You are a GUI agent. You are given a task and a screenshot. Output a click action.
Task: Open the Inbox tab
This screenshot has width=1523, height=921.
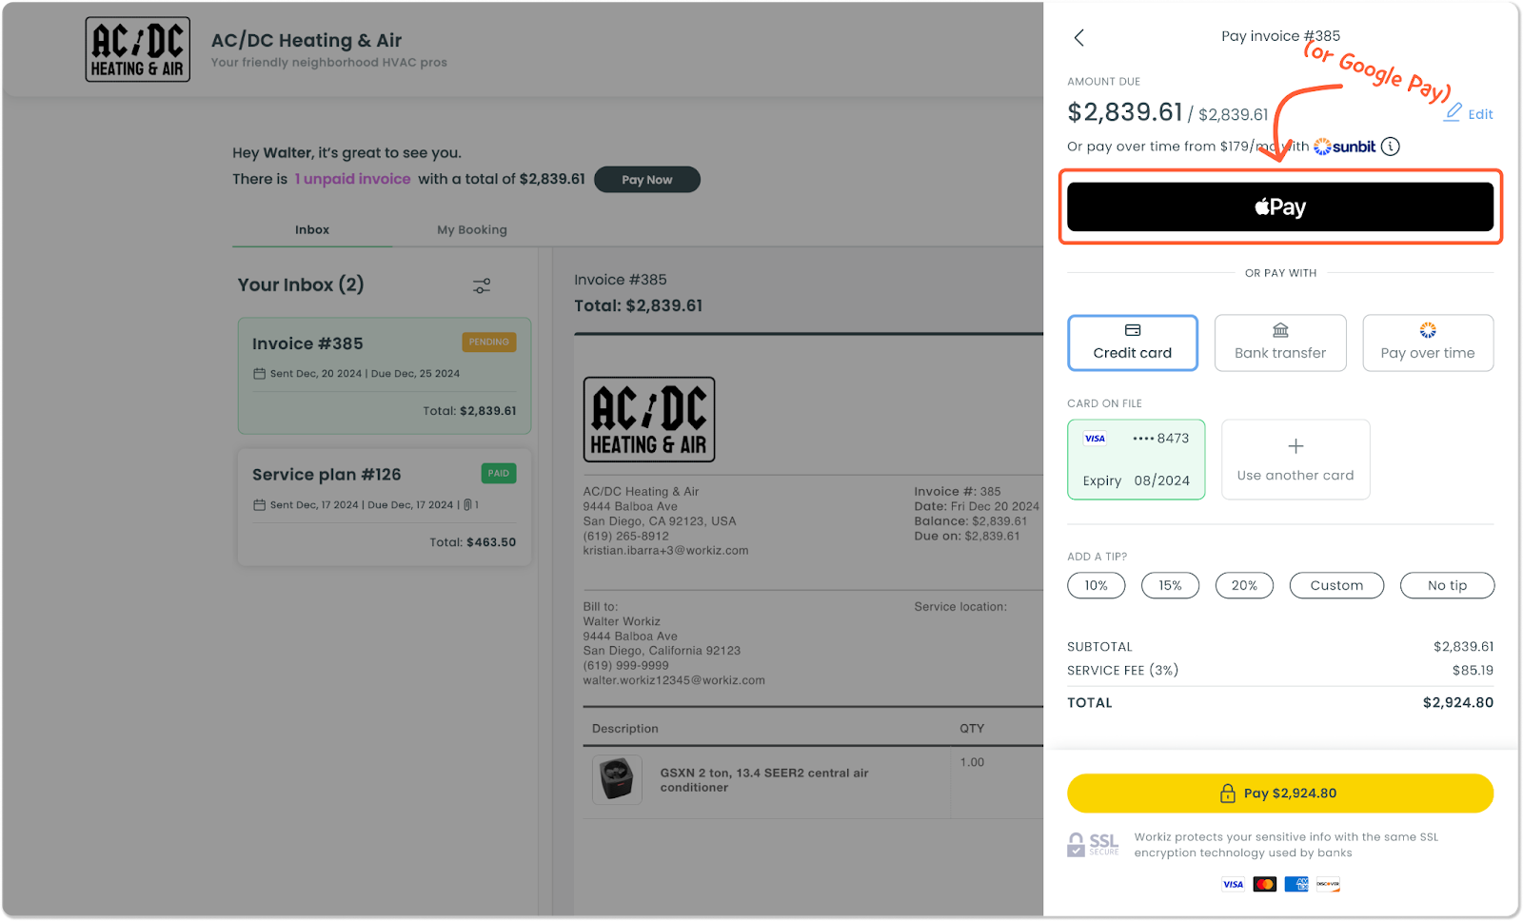[x=312, y=230]
